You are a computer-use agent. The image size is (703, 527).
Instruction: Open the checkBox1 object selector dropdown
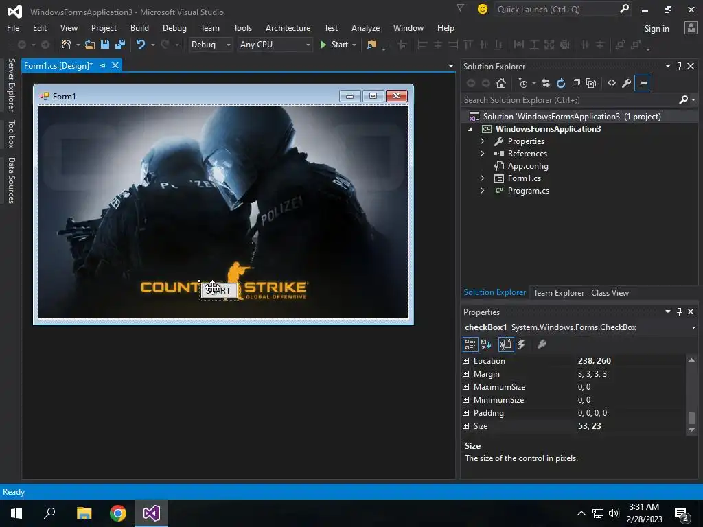point(693,327)
